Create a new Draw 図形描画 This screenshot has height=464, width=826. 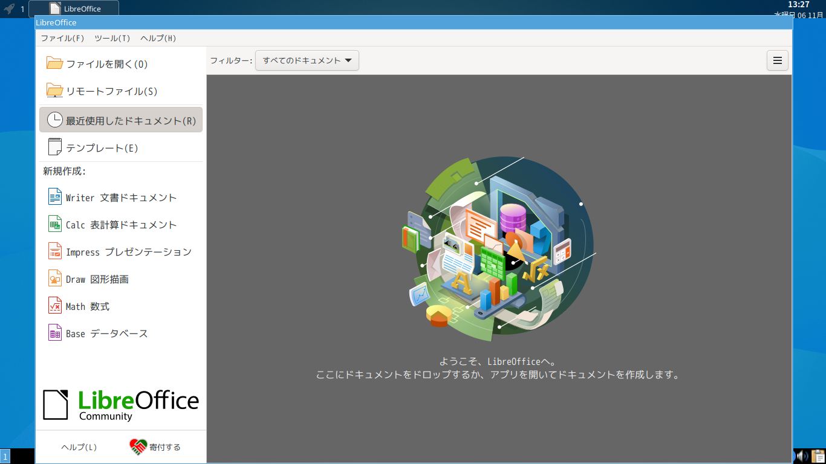tap(121, 279)
